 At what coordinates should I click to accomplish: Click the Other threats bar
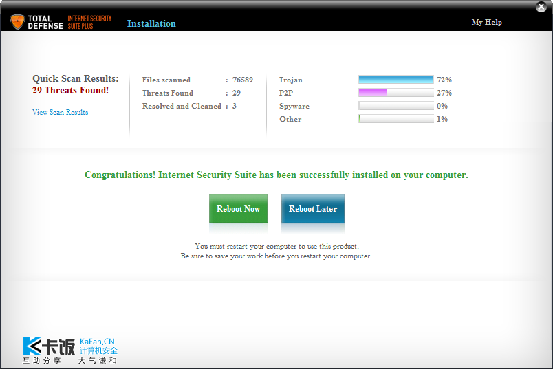pyautogui.click(x=395, y=119)
